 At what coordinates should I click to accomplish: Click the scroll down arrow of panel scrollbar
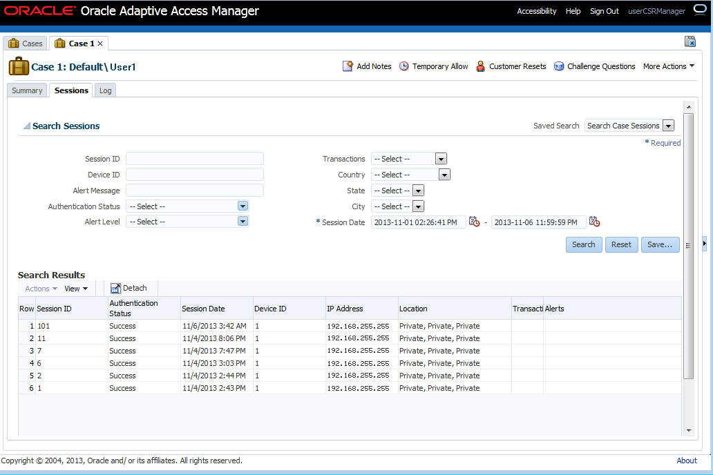pyautogui.click(x=689, y=430)
